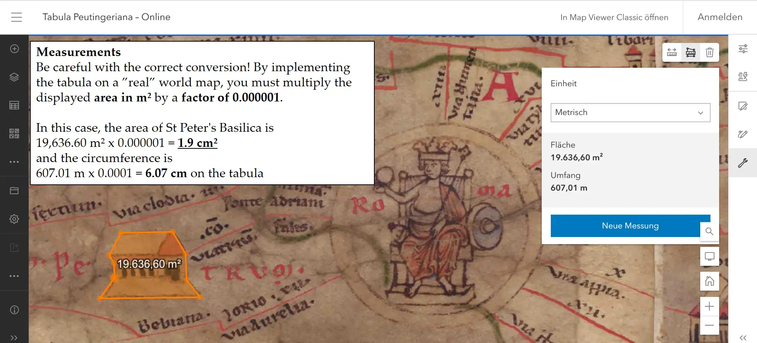Click Neue Messung button
Screen dimensions: 757x343
(x=630, y=226)
